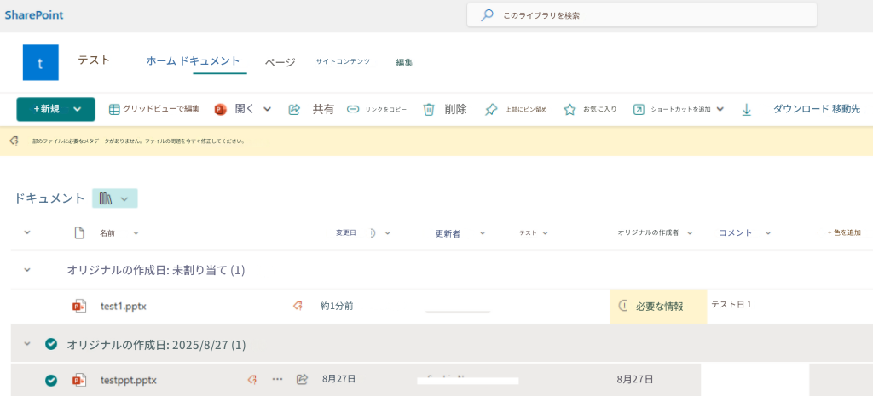Expand the 開く dropdown chevron
This screenshot has width=873, height=396.
pyautogui.click(x=267, y=110)
